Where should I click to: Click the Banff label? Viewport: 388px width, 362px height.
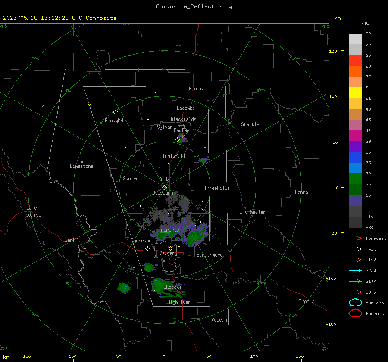(x=71, y=240)
